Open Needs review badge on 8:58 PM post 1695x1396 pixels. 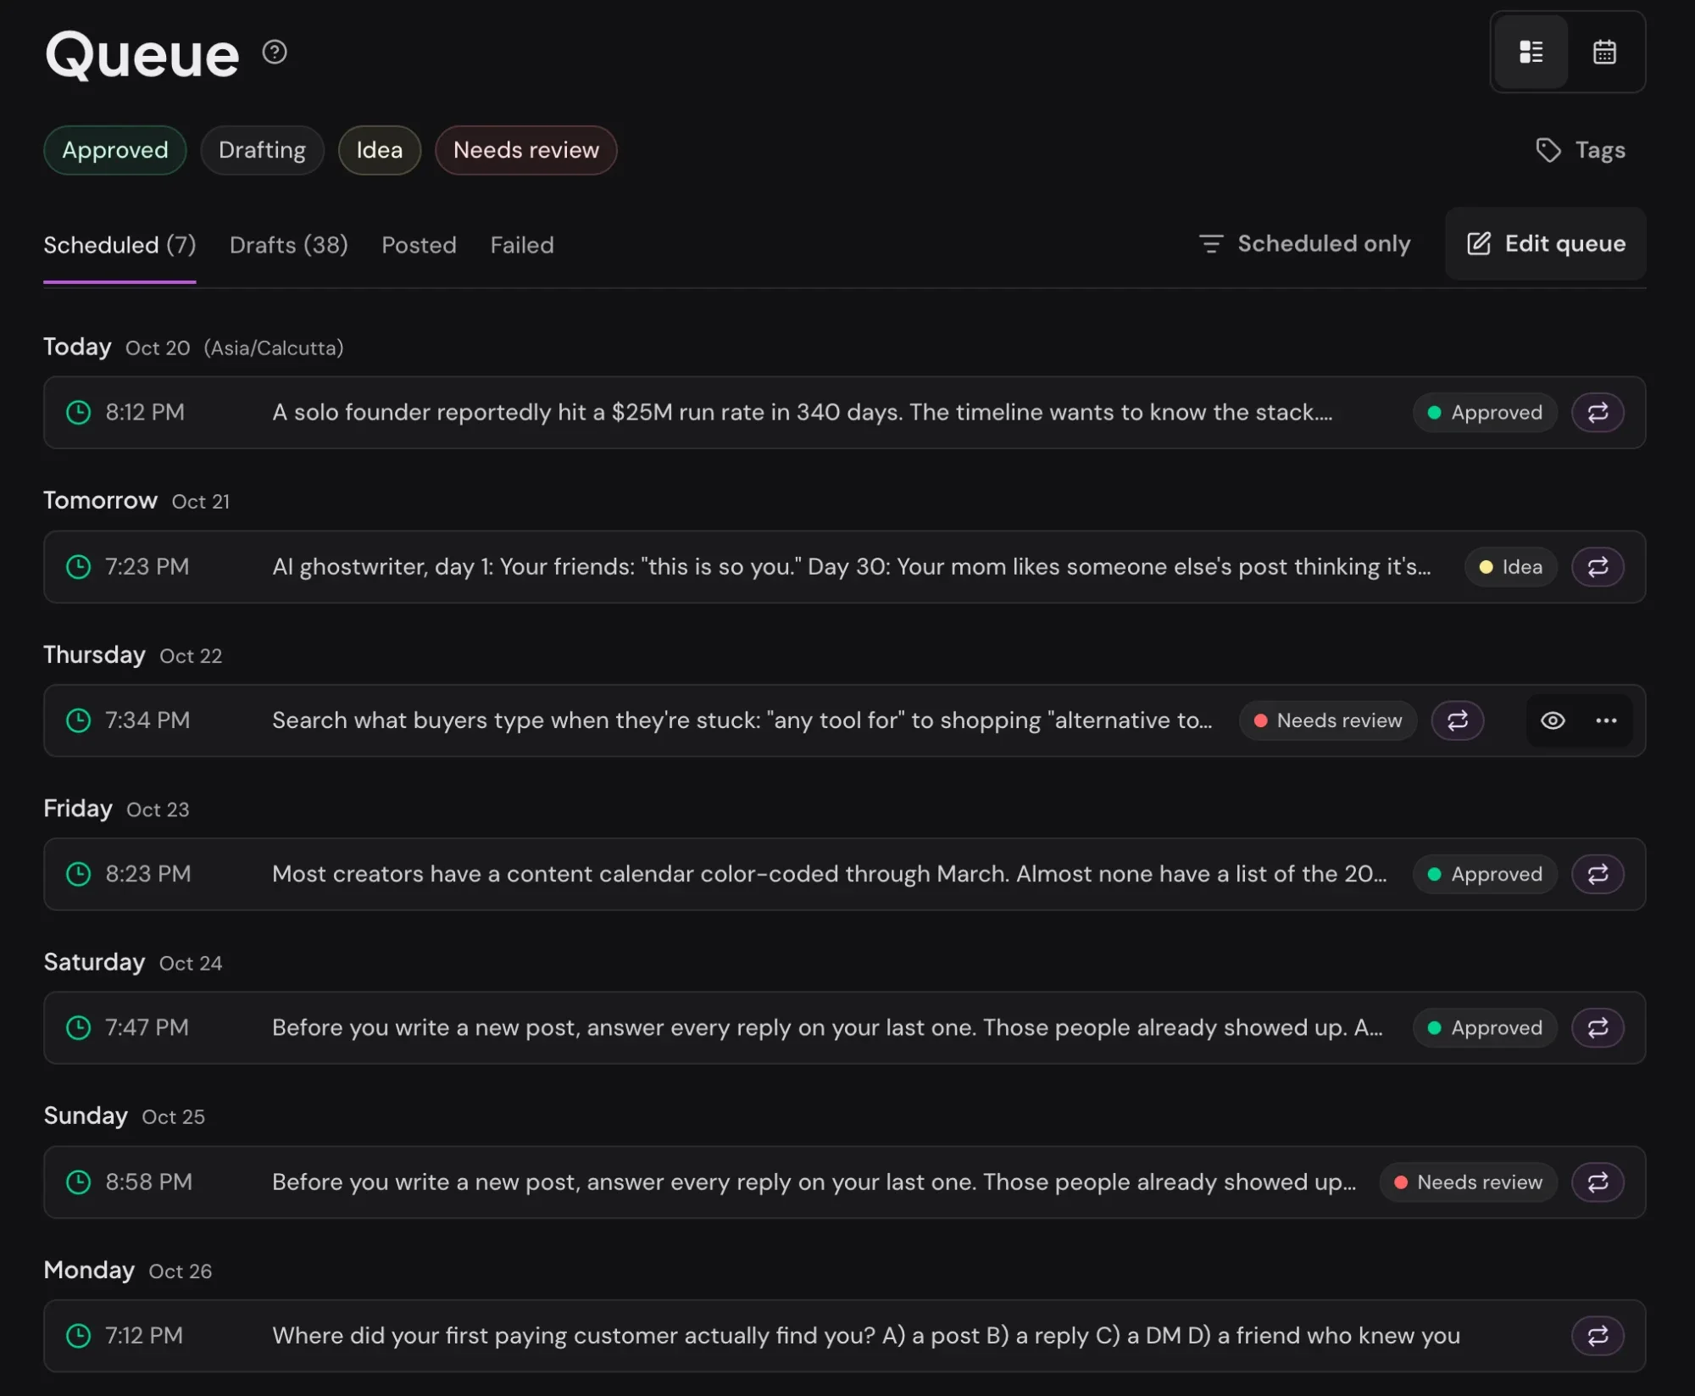pos(1468,1182)
